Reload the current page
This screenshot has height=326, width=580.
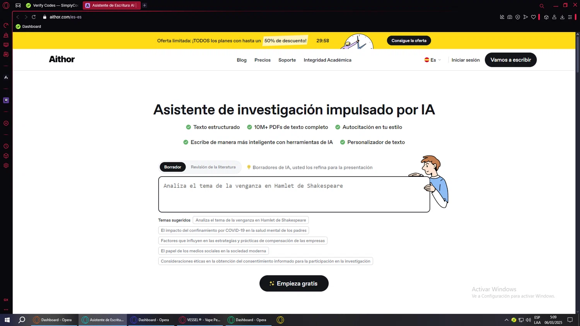tap(34, 17)
